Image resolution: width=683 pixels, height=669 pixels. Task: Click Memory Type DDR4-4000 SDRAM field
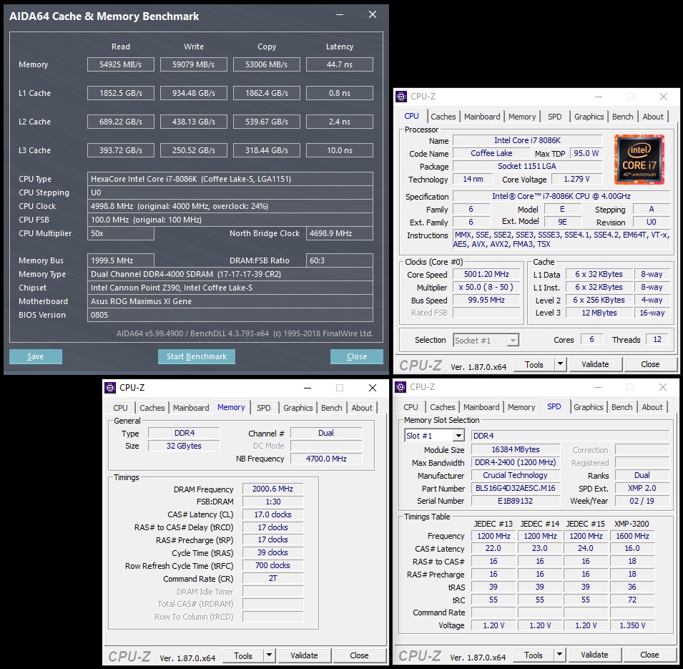pyautogui.click(x=230, y=274)
